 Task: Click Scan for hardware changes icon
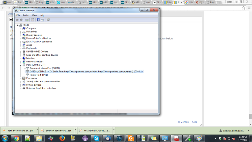click(48, 20)
